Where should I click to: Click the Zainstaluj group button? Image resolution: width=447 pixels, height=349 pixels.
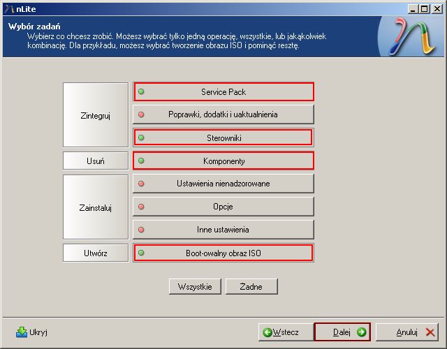96,207
